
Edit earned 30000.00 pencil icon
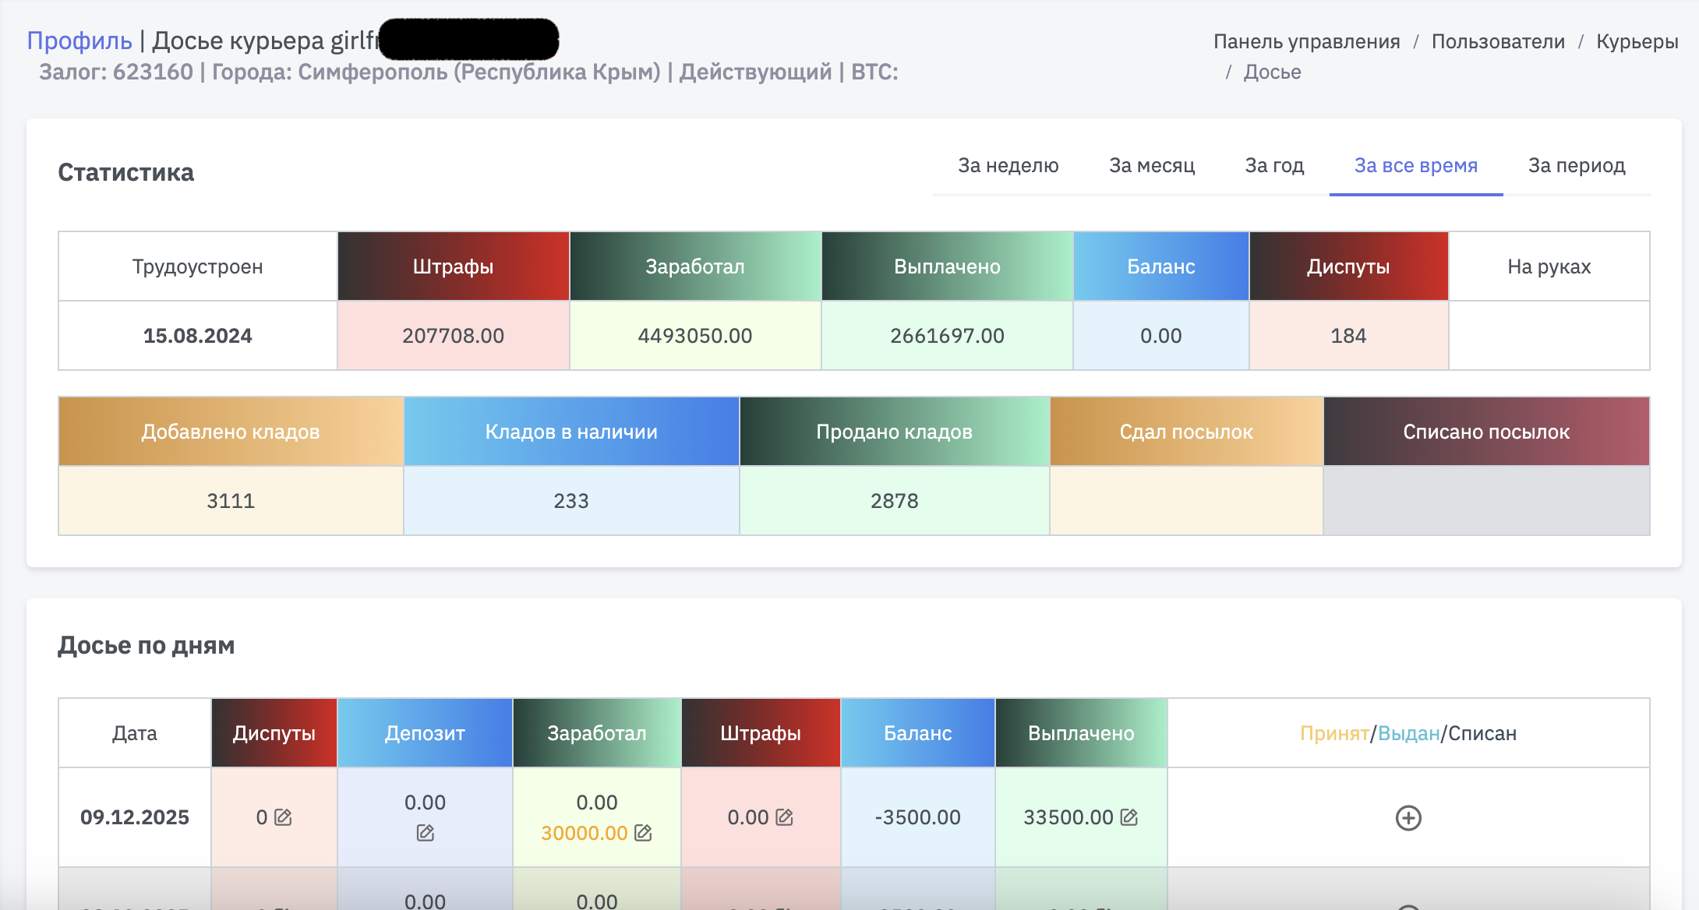coord(643,833)
